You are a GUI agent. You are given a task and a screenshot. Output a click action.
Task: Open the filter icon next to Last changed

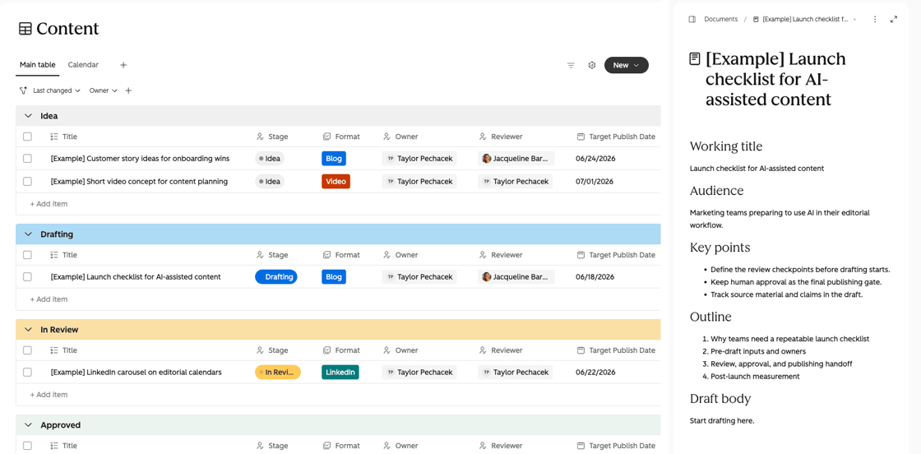point(24,90)
